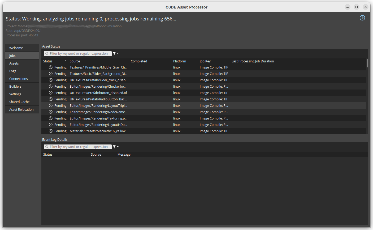This screenshot has height=230, width=373.
Task: Minimize the O3DE Asset Processor window
Action: pyautogui.click(x=348, y=7)
